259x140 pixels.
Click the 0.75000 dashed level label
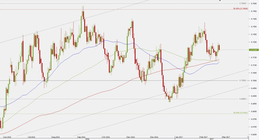pos(242,3)
